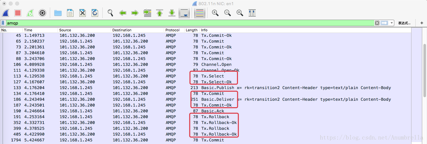The image size is (427, 144).
Task: Close this capture file icon
Action: tap(83, 13)
